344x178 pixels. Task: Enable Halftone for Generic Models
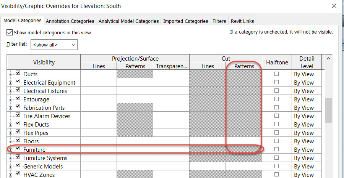click(x=276, y=166)
